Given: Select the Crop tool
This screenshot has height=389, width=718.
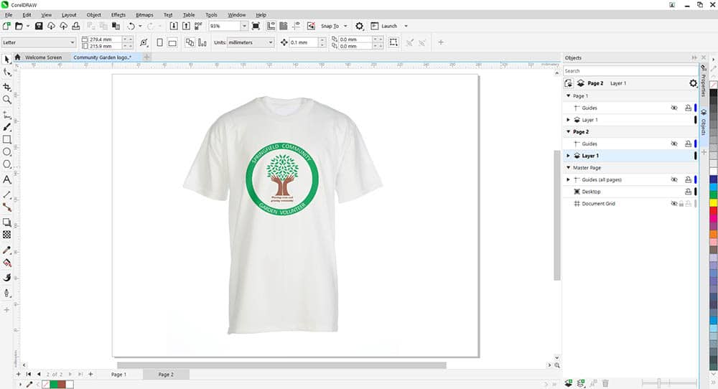Looking at the screenshot, I should tap(7, 87).
